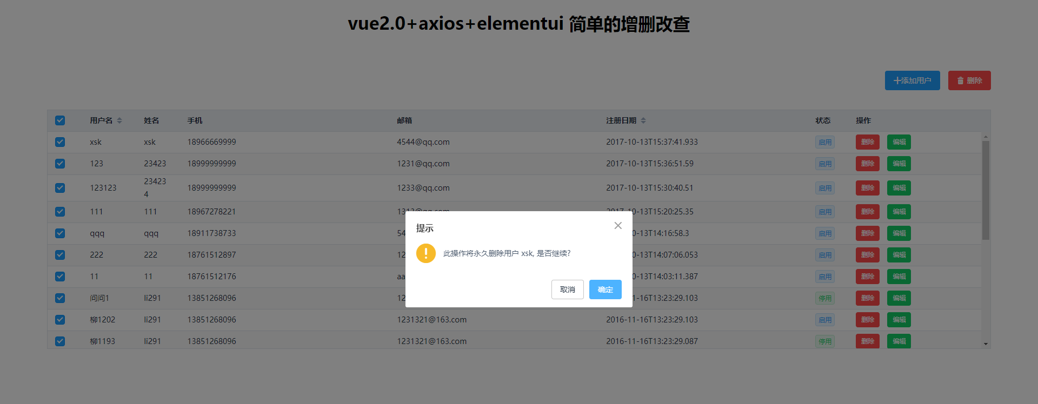Edit row 11 with its 编辑 button
Viewport: 1038px width, 404px height.
(899, 277)
